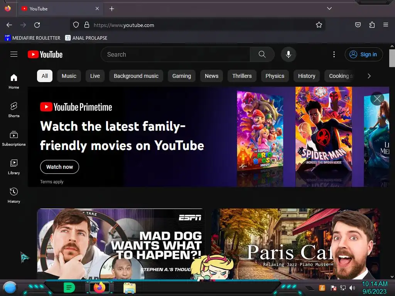Screen dimensions: 395x296
Task: Open the YouTube hamburger guide menu
Action: [x=14, y=54]
